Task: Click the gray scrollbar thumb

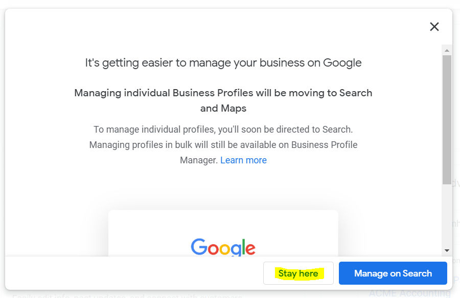Action: (x=447, y=120)
